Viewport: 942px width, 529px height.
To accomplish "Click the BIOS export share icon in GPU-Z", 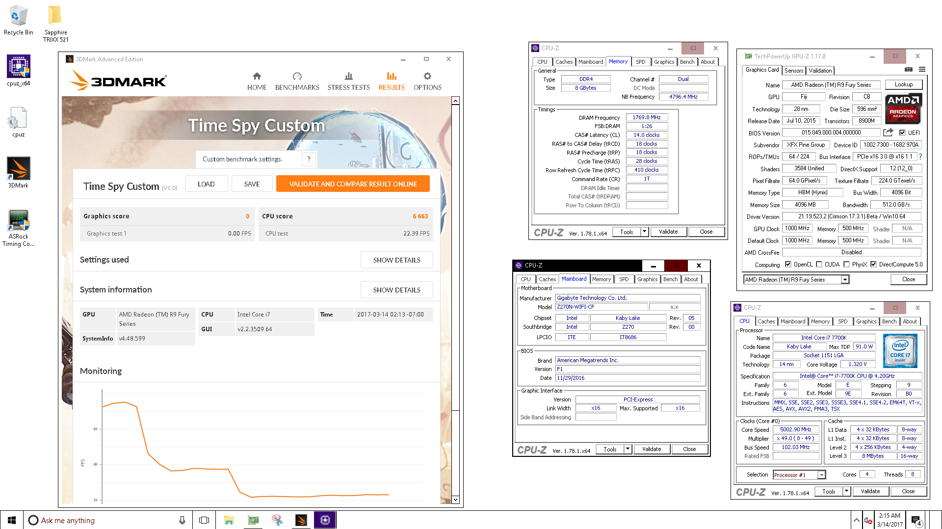I will click(x=889, y=132).
